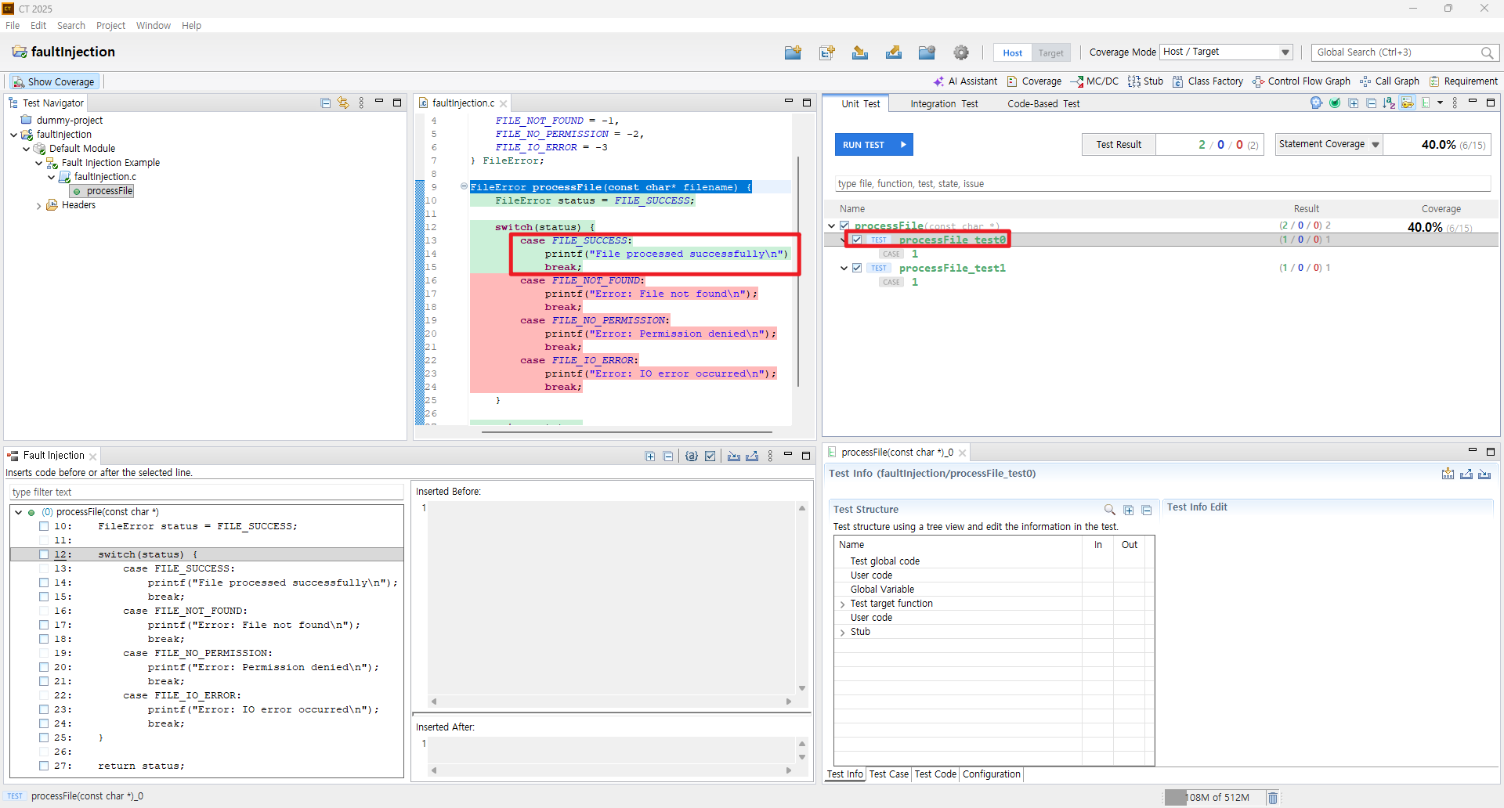Open the MC/DC coverage view

(x=1094, y=81)
